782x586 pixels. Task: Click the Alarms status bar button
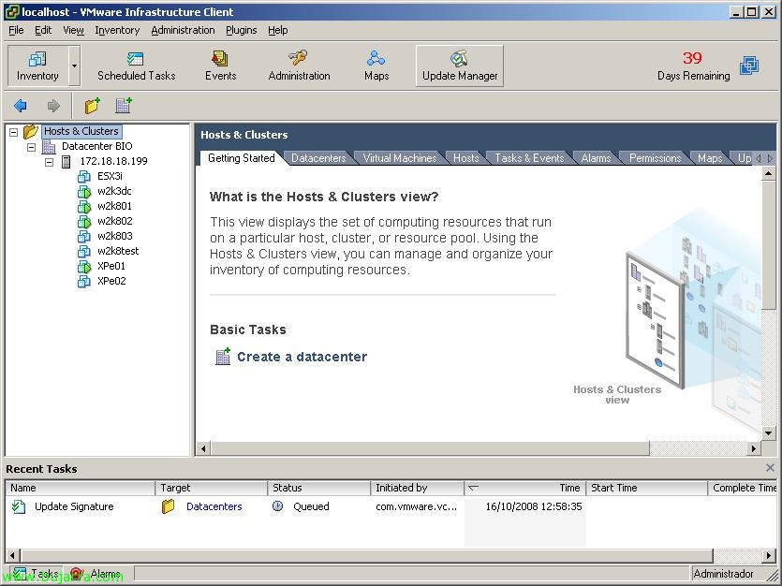click(x=96, y=574)
